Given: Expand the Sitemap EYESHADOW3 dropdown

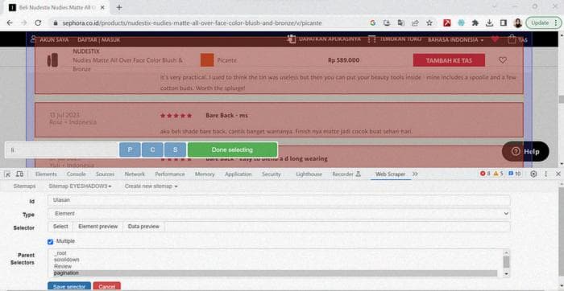Looking at the screenshot, I should (80, 186).
